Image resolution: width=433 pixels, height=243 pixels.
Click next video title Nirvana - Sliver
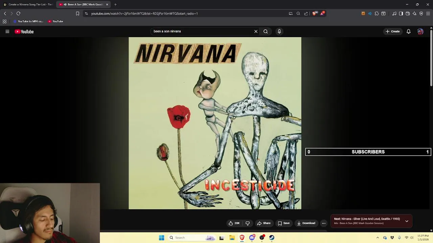(x=367, y=219)
